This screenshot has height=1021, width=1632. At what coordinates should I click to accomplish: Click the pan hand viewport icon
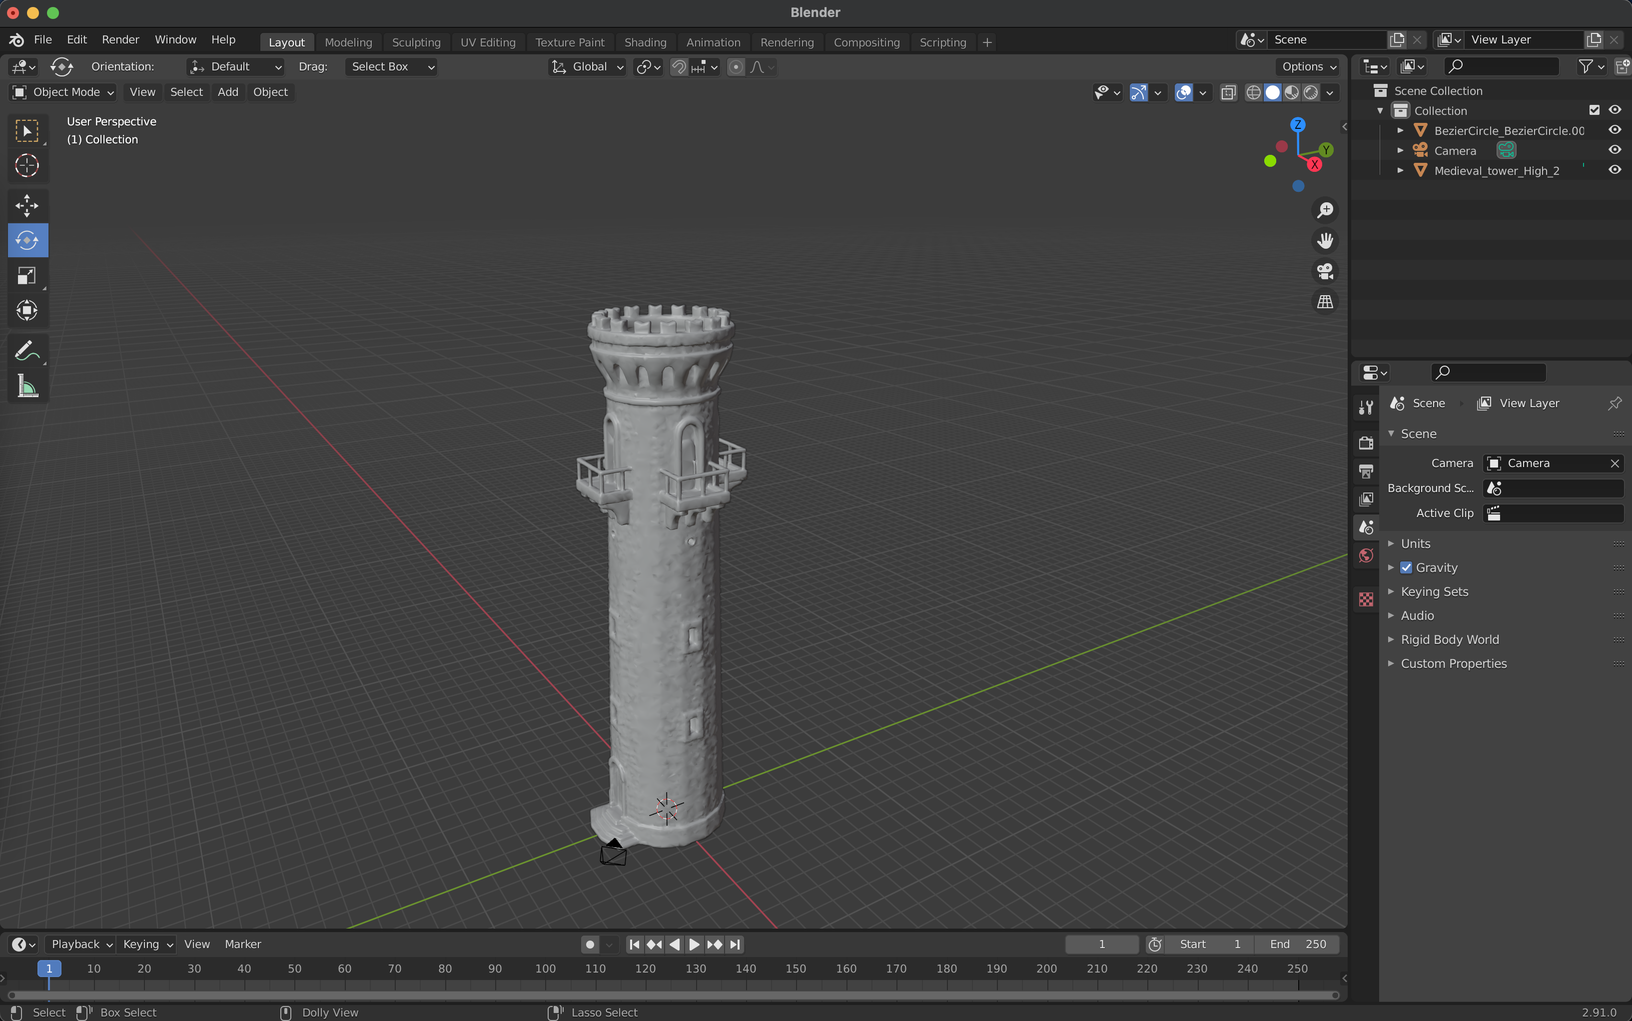point(1325,240)
